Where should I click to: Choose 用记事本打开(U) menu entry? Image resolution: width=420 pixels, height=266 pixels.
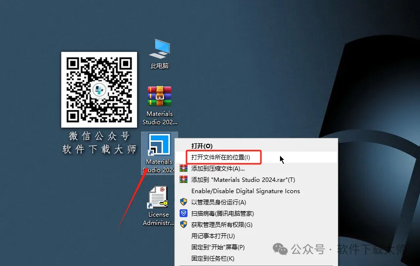click(x=256, y=236)
